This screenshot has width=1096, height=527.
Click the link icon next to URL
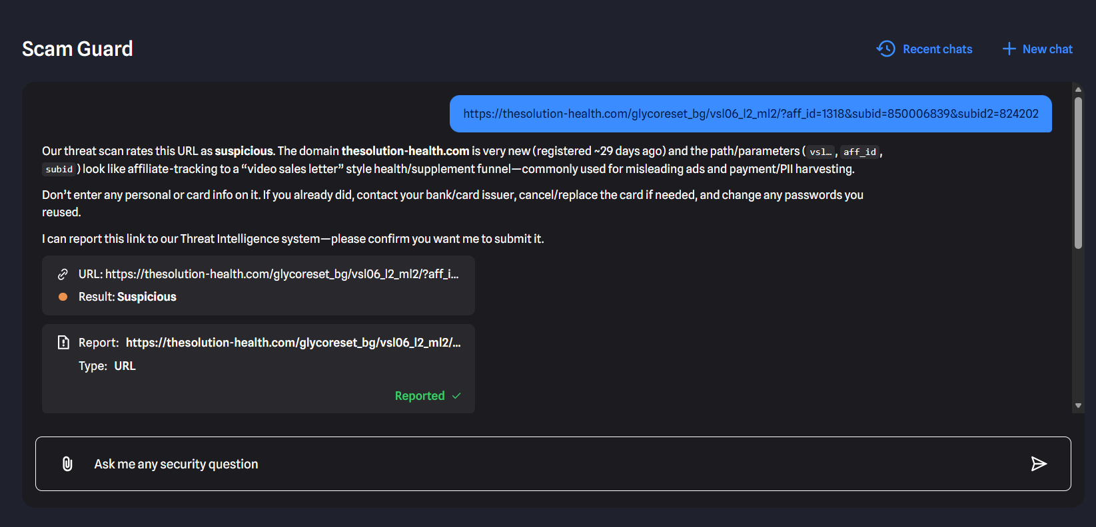(63, 274)
